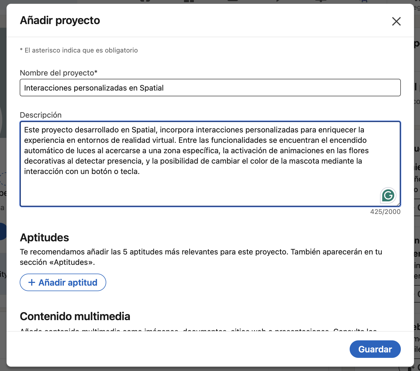Click the "Descripción" field label

[41, 115]
